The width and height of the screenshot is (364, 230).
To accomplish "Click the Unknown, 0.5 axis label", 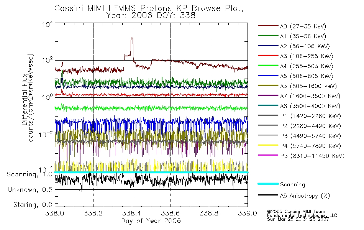I will pyautogui.click(x=30, y=190).
